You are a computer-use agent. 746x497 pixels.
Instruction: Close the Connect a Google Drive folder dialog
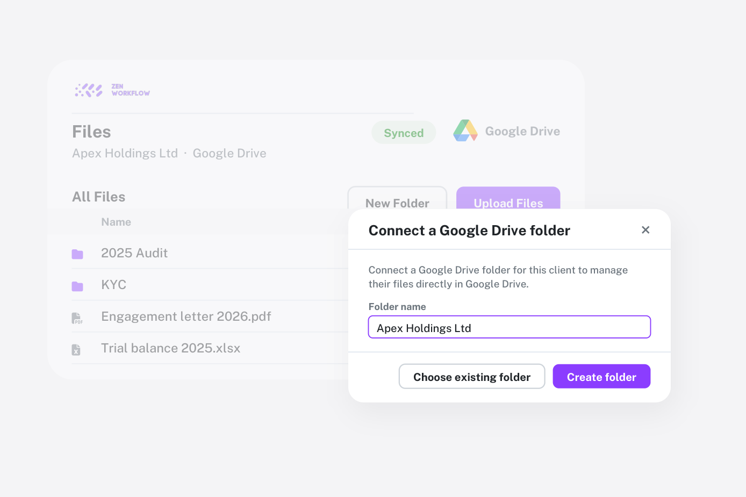coord(645,230)
